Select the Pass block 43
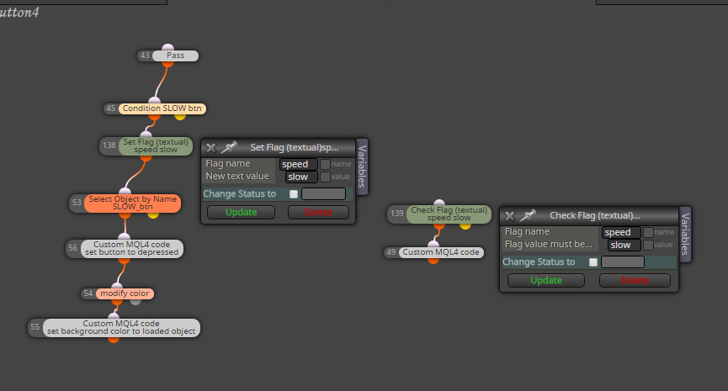The image size is (728, 391). tap(176, 55)
